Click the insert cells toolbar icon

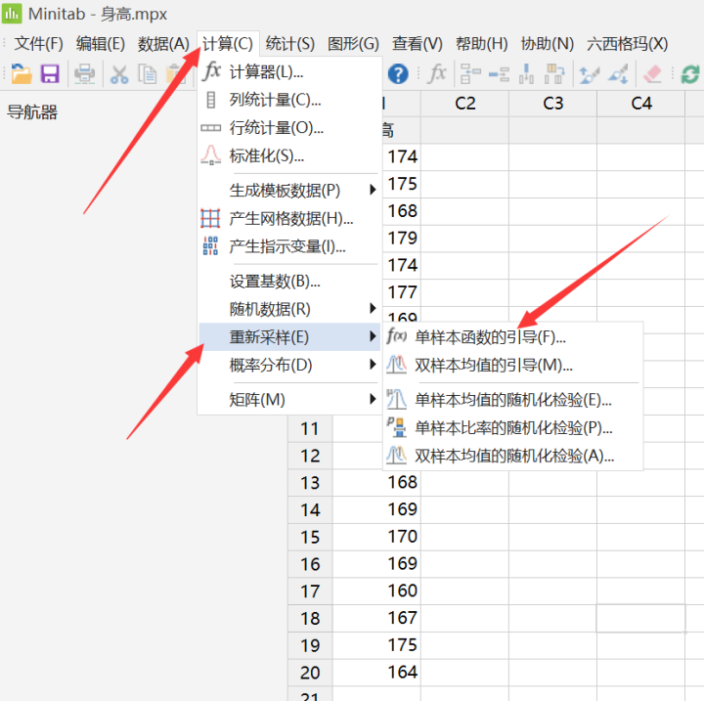pos(470,73)
